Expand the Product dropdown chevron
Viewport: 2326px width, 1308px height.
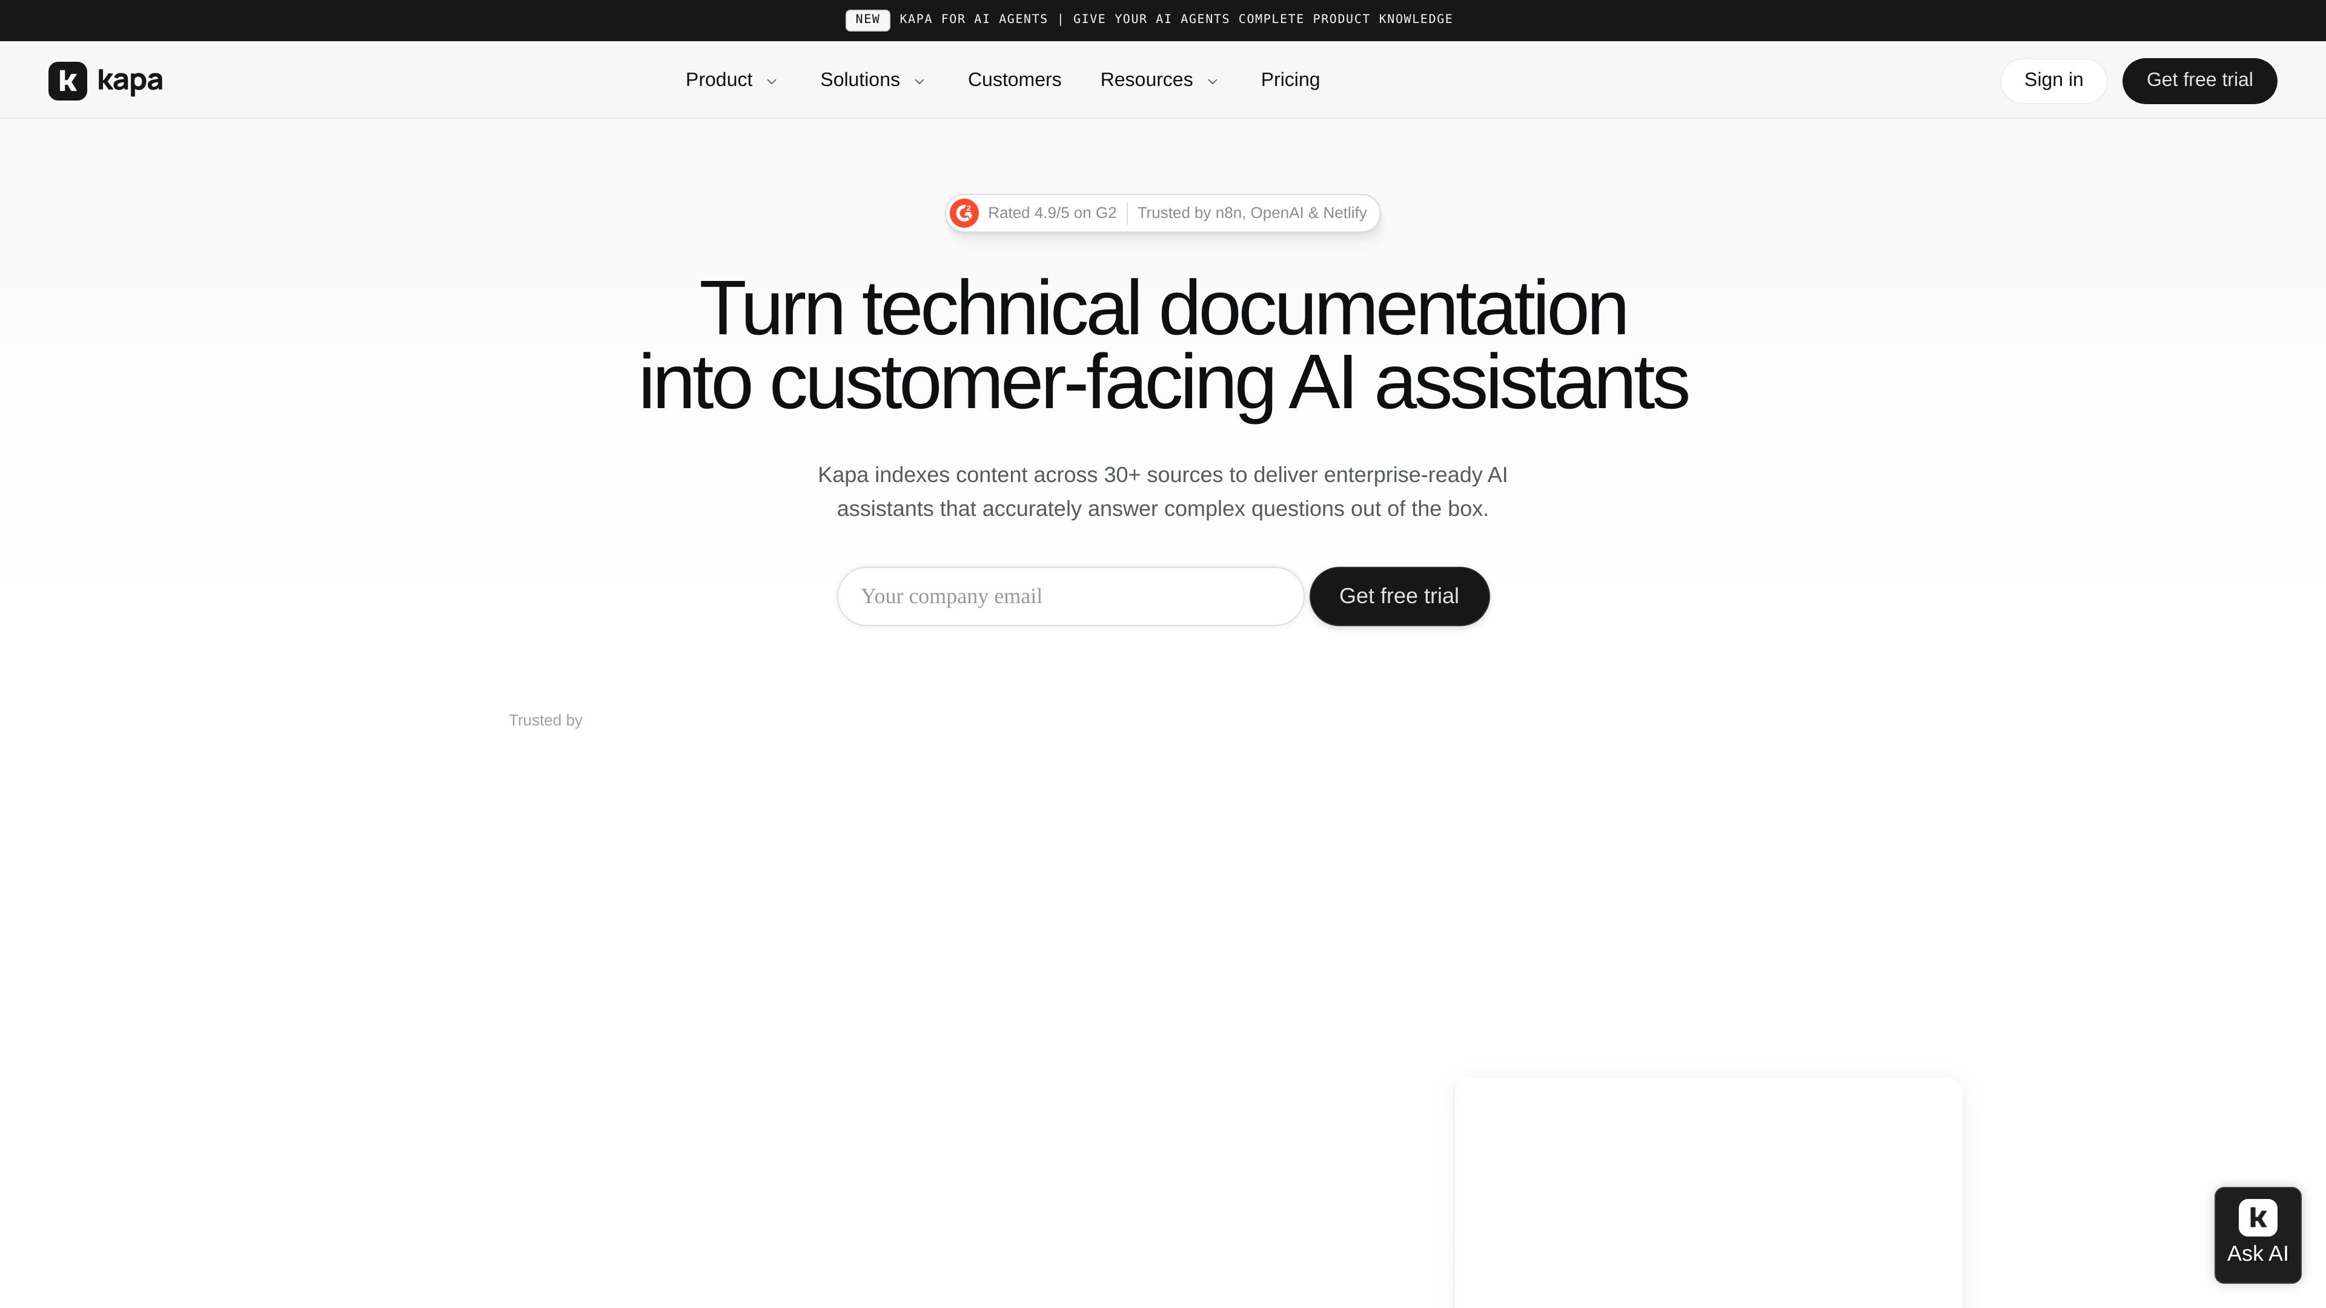[x=772, y=81]
